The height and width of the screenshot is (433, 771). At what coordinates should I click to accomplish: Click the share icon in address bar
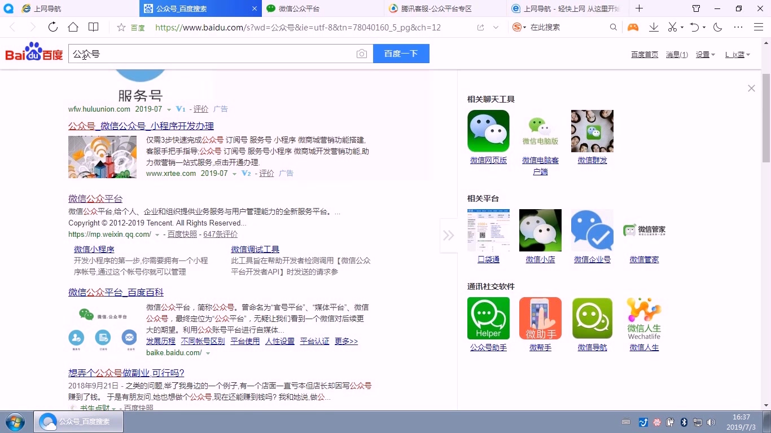click(x=480, y=27)
